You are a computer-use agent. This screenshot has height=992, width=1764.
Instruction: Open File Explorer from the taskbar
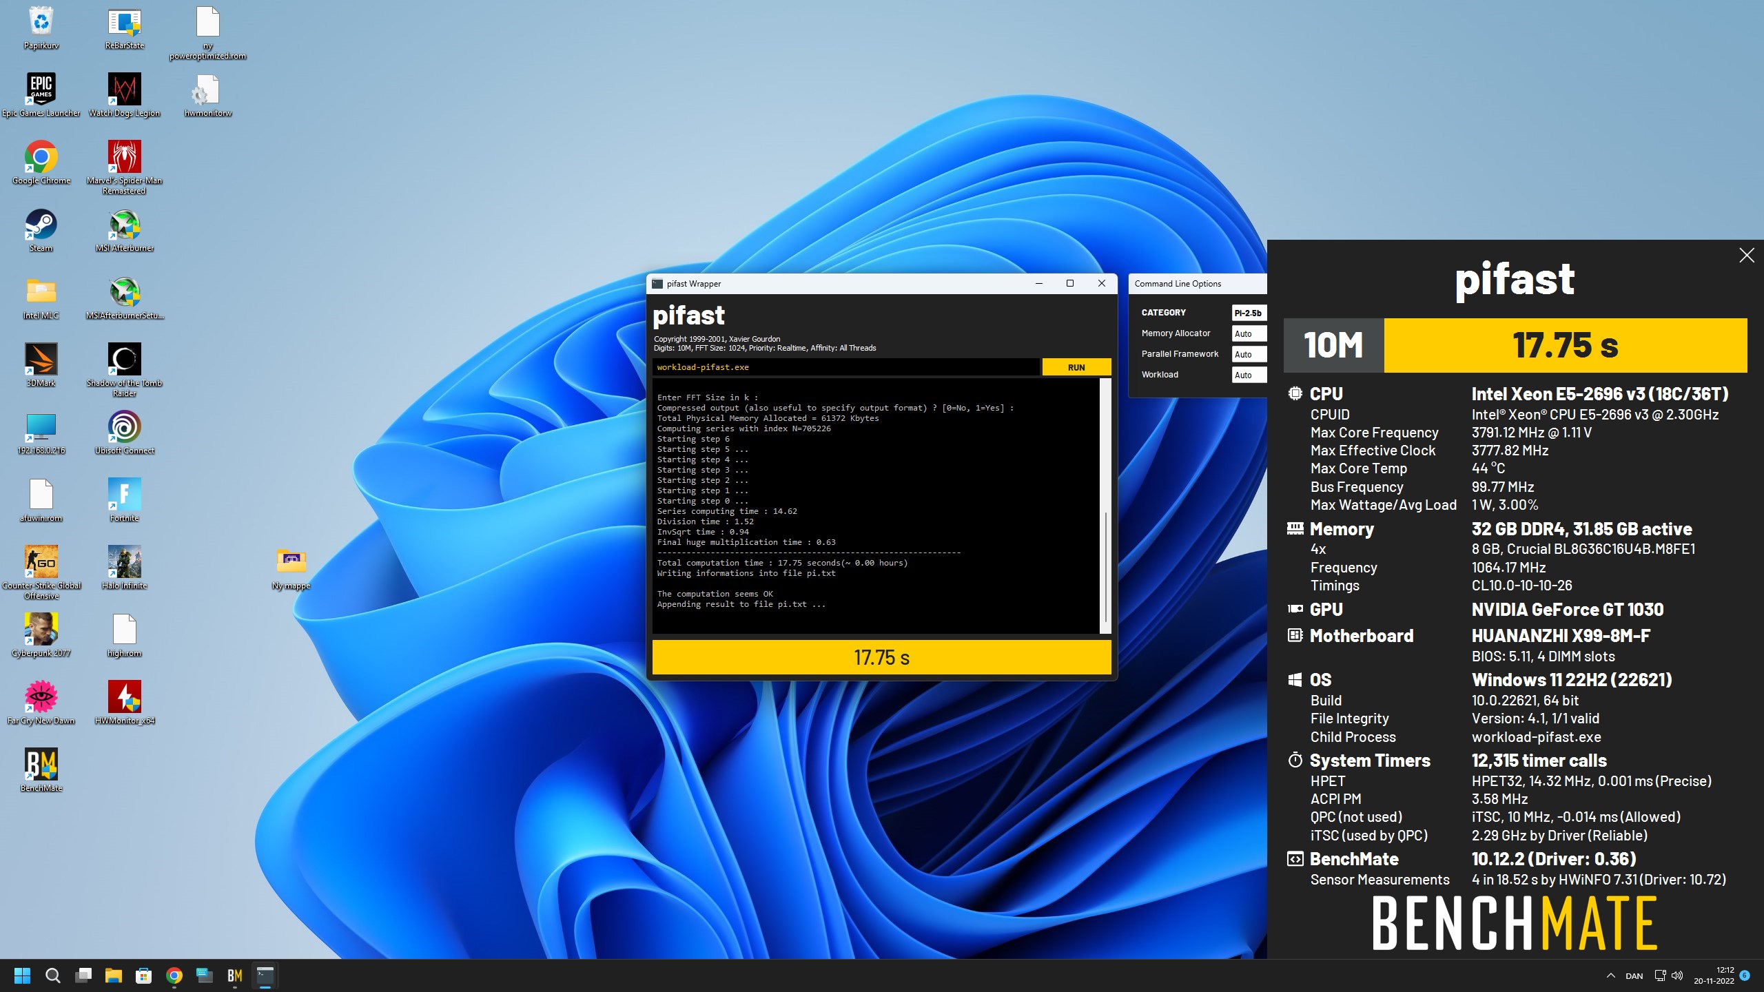(114, 975)
